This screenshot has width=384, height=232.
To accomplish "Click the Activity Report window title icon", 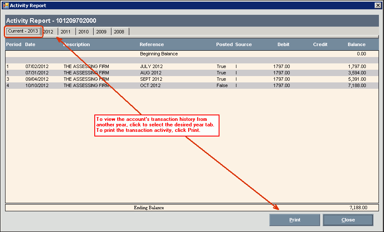I will tap(5, 5).
